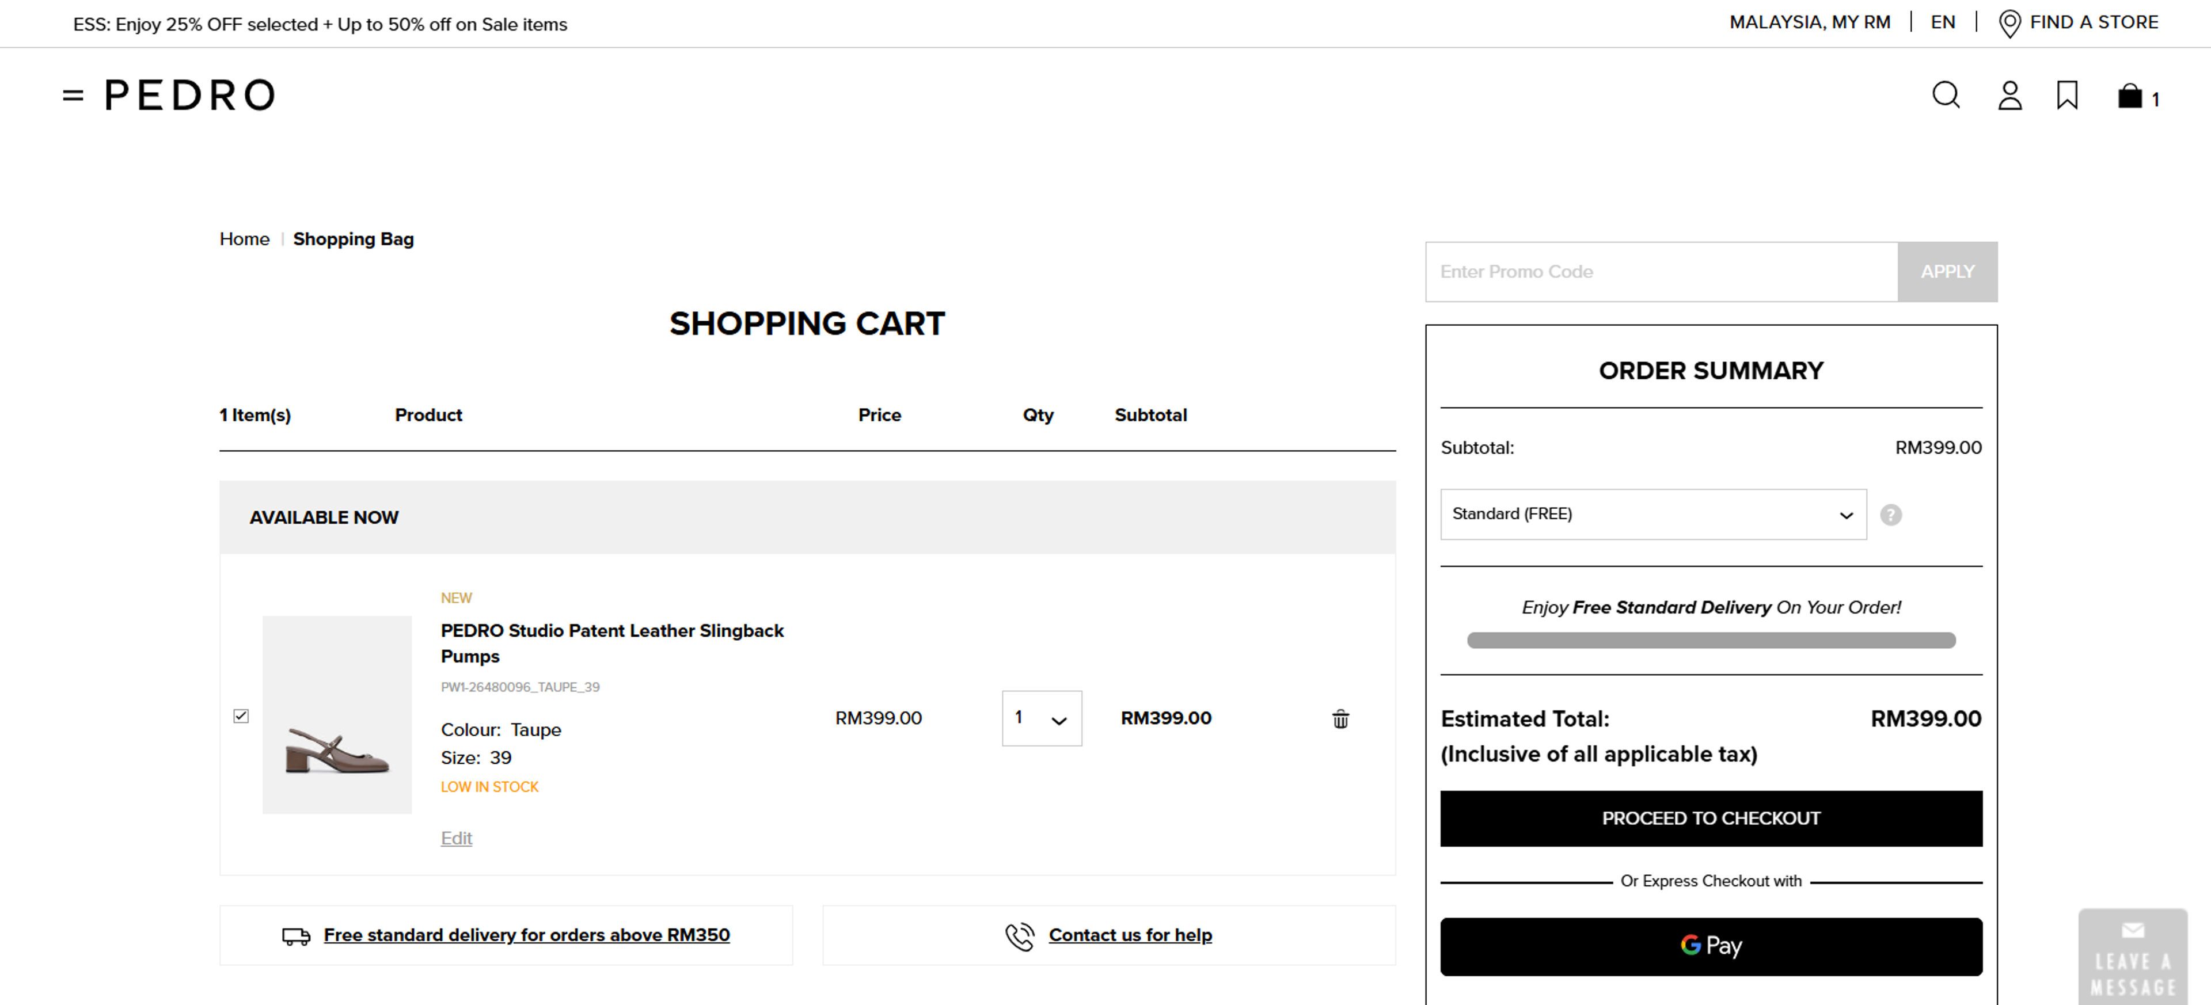Image resolution: width=2211 pixels, height=1005 pixels.
Task: Open the search magnifier icon
Action: (1946, 96)
